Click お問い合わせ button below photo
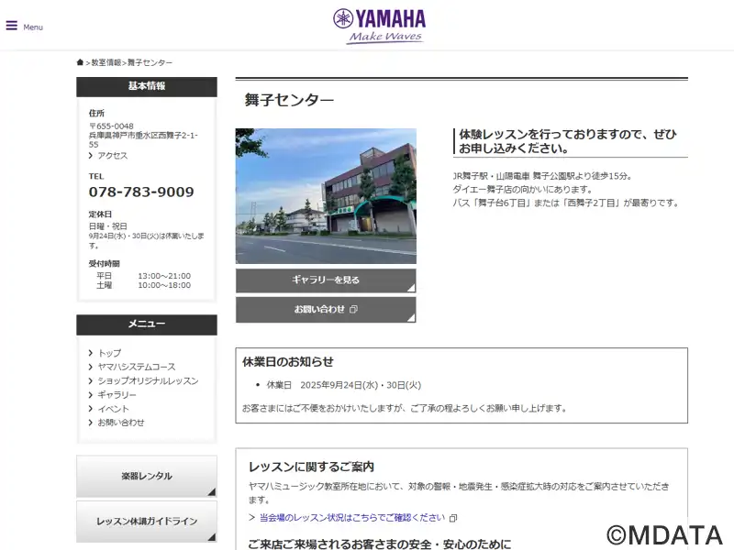 326,310
